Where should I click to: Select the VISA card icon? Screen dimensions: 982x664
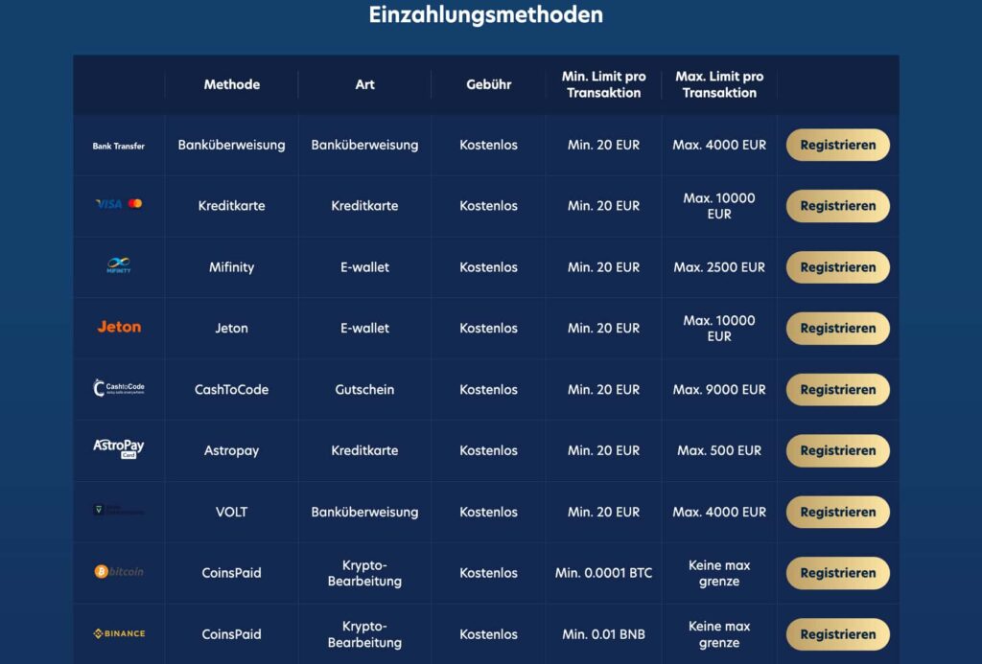click(x=108, y=206)
